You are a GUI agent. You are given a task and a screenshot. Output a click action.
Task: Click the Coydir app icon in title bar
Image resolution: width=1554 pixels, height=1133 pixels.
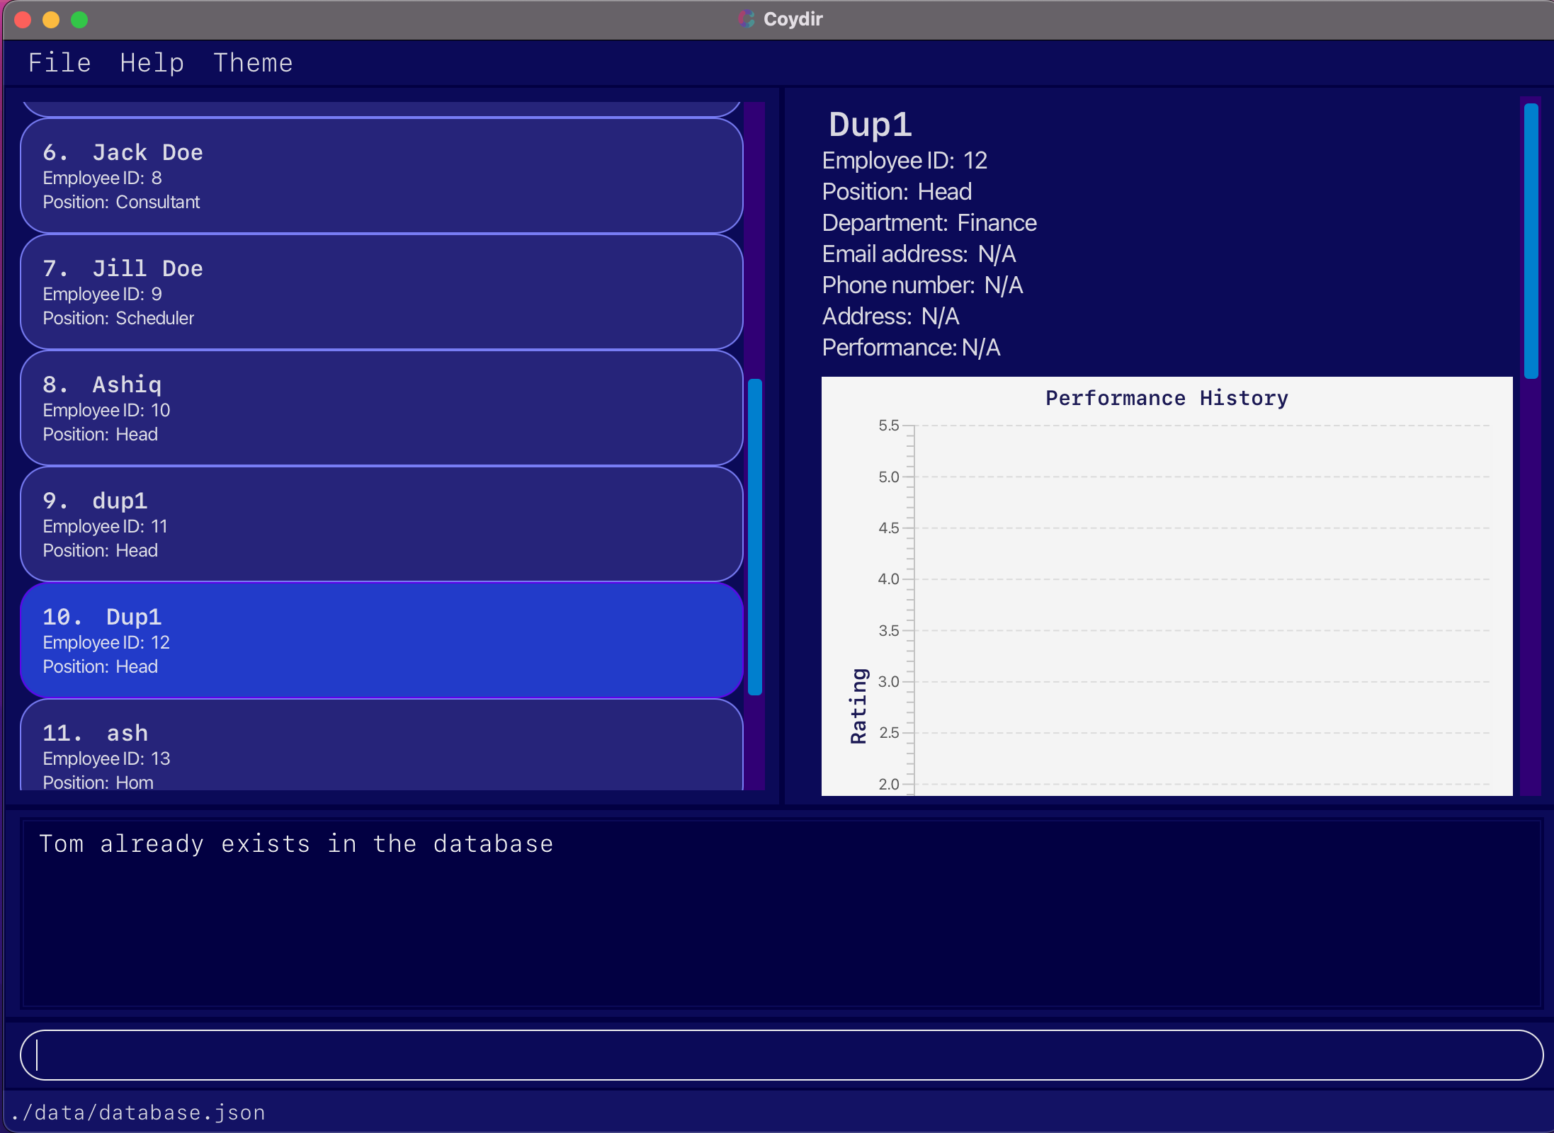(747, 19)
